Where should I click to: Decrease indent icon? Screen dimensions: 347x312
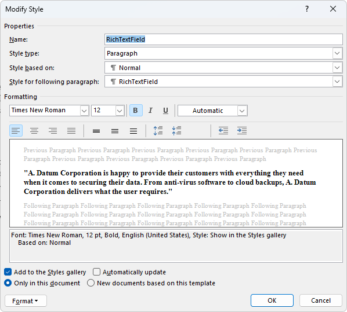(x=223, y=130)
